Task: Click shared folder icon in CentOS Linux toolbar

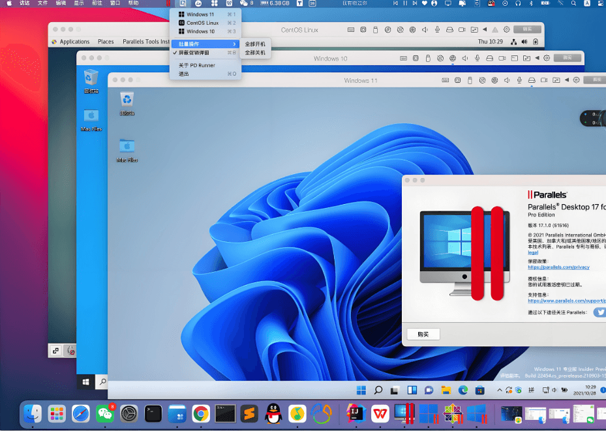Action: (x=474, y=30)
